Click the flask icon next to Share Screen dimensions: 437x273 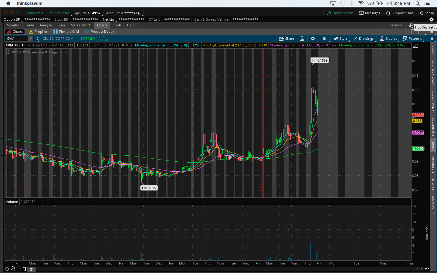[302, 39]
